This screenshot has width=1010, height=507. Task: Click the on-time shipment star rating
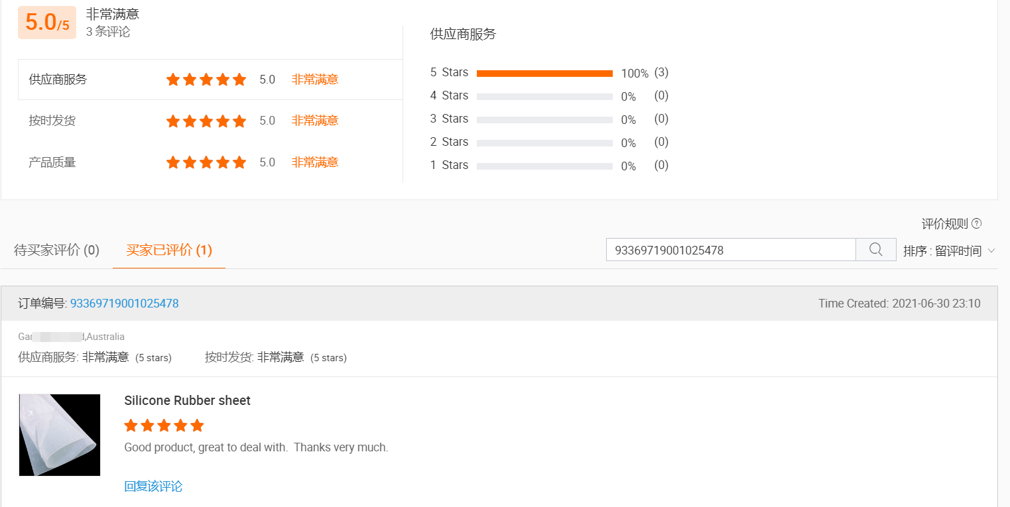tap(206, 121)
